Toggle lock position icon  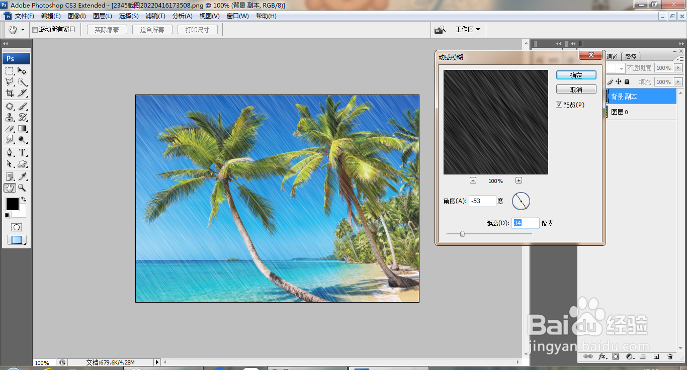coord(619,81)
